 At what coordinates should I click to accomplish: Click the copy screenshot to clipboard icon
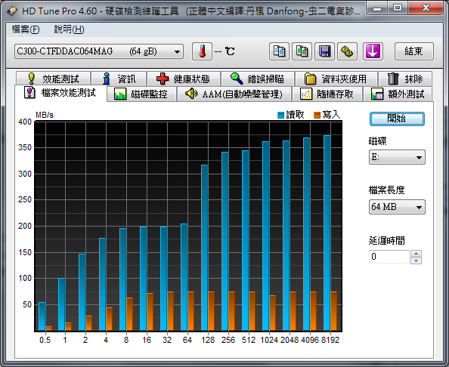[302, 51]
